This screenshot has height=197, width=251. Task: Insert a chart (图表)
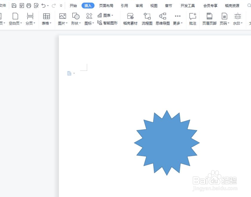point(105,15)
